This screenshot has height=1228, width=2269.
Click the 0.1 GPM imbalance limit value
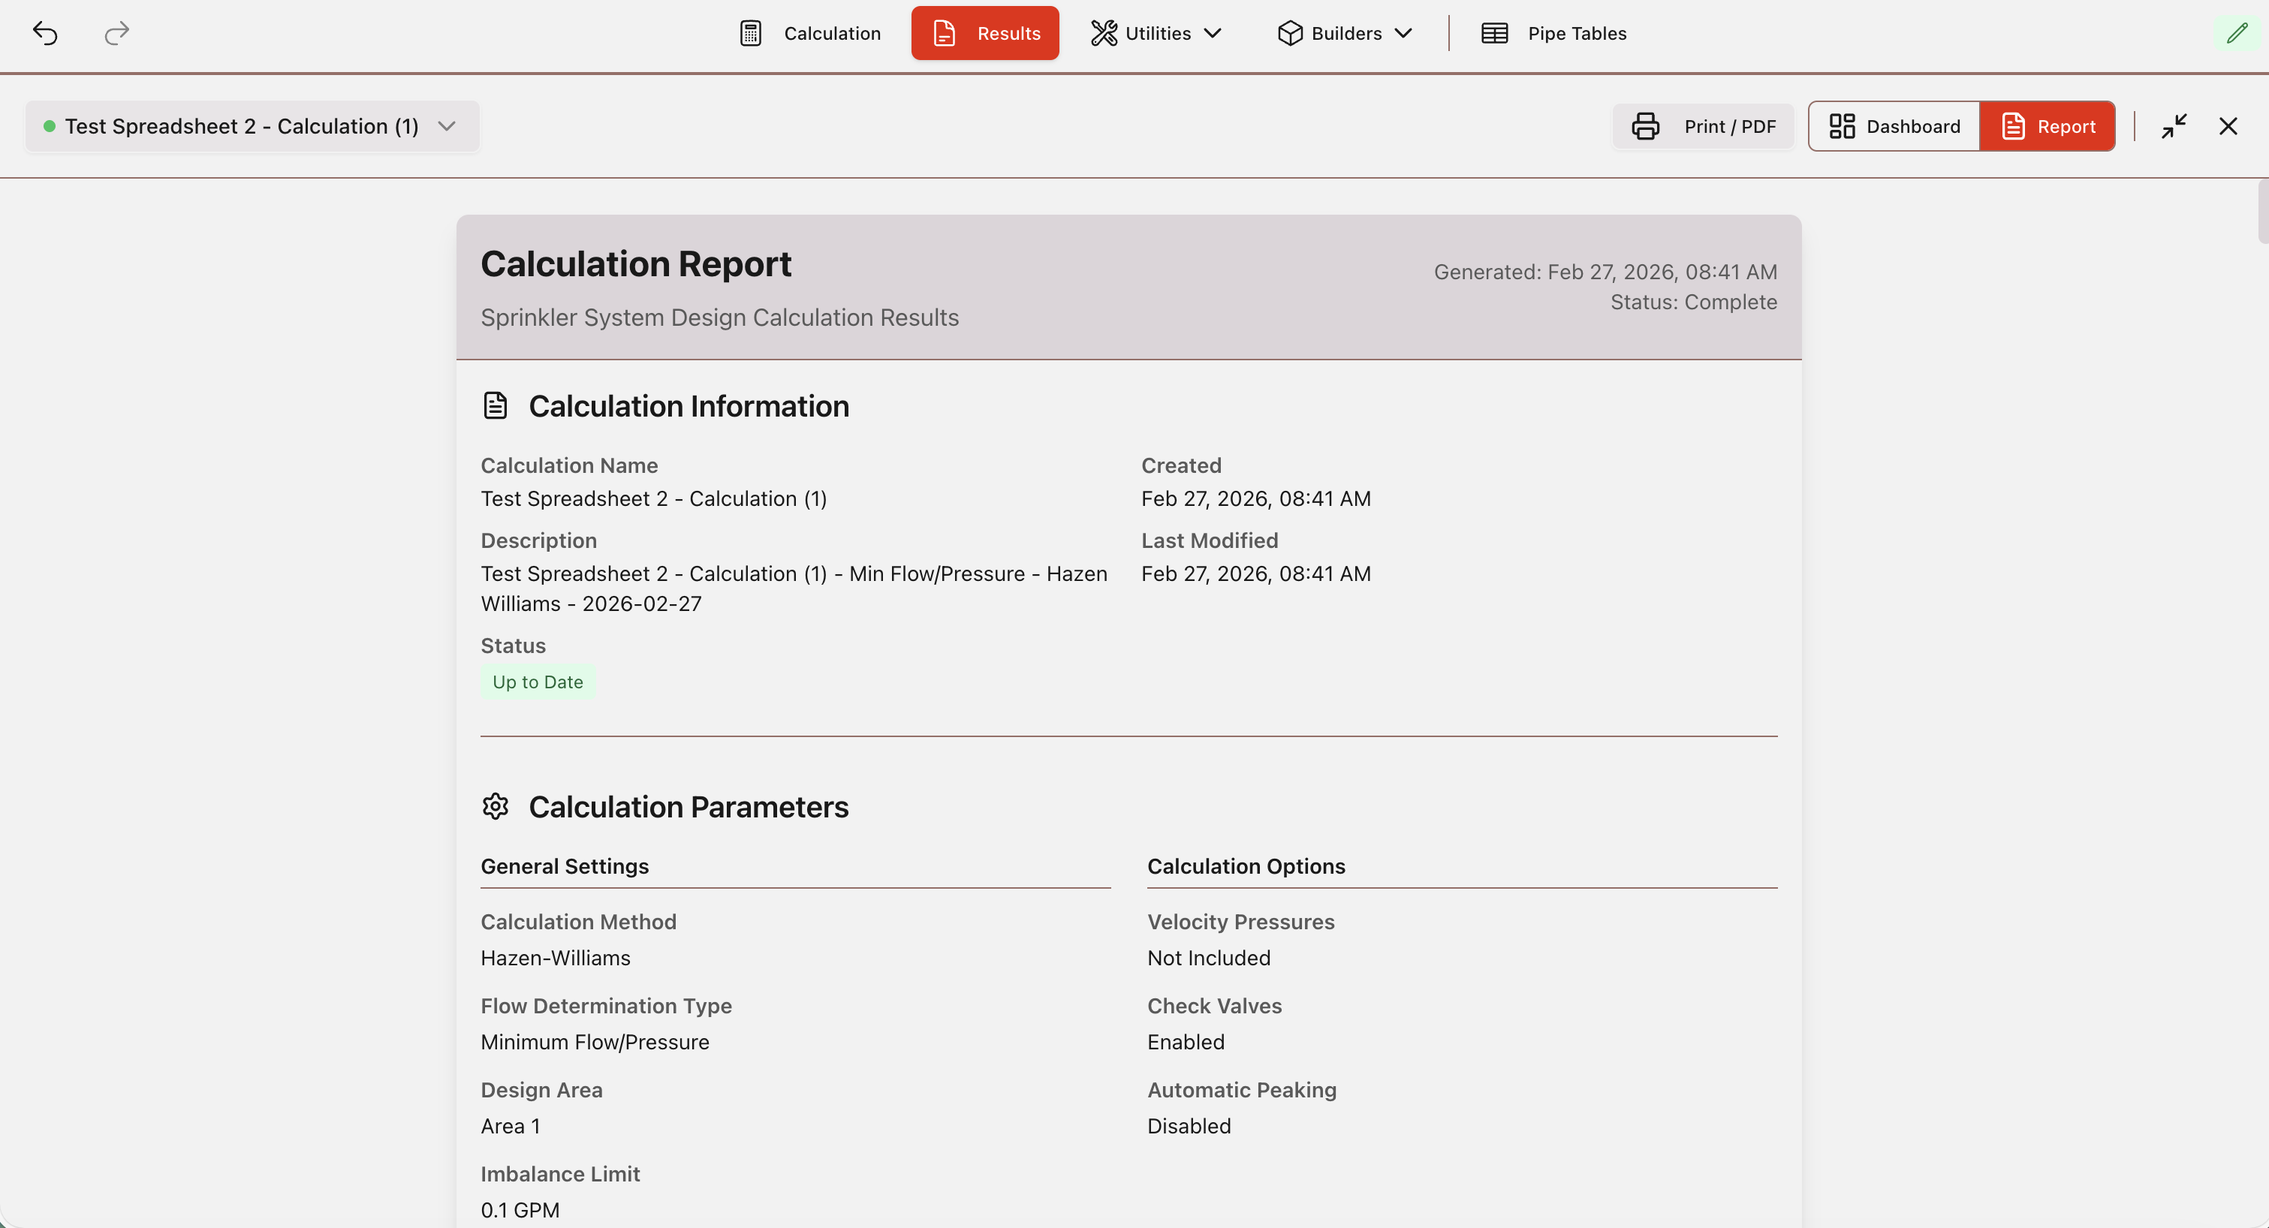(x=520, y=1211)
